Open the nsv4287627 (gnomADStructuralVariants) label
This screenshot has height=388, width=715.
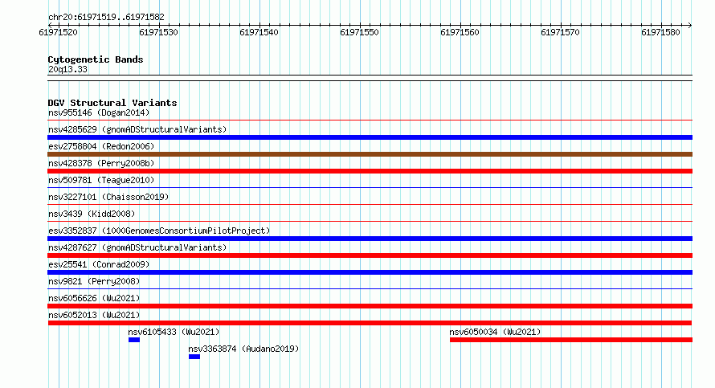[137, 247]
